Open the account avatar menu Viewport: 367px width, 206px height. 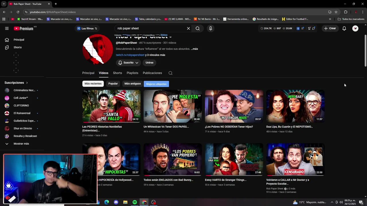click(x=355, y=28)
